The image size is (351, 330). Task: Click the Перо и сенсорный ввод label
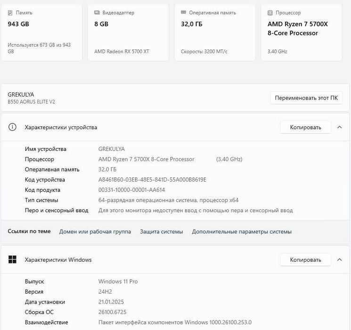57,210
